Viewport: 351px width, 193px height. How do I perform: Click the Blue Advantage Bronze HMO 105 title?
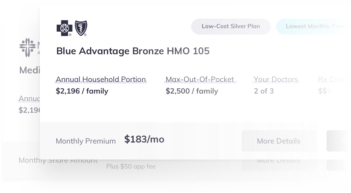tap(133, 51)
